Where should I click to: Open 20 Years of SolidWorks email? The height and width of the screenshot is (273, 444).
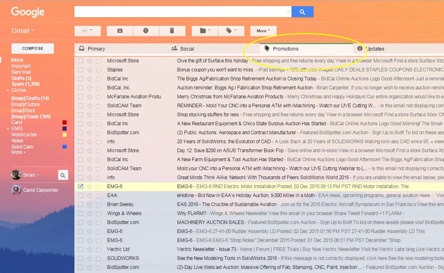point(259,142)
